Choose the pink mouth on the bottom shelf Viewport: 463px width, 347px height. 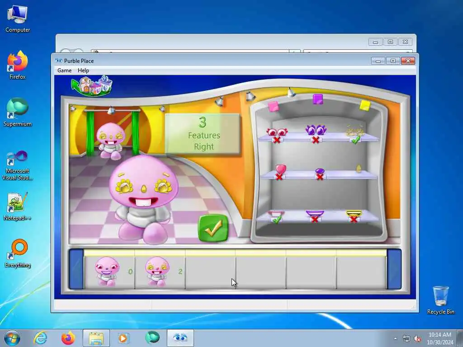point(276,214)
